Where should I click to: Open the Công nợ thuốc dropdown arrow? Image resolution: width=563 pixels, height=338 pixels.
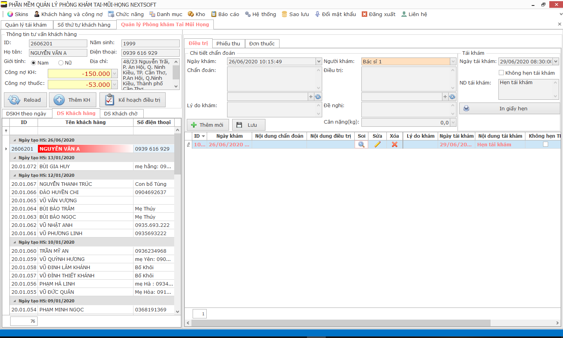click(x=114, y=84)
